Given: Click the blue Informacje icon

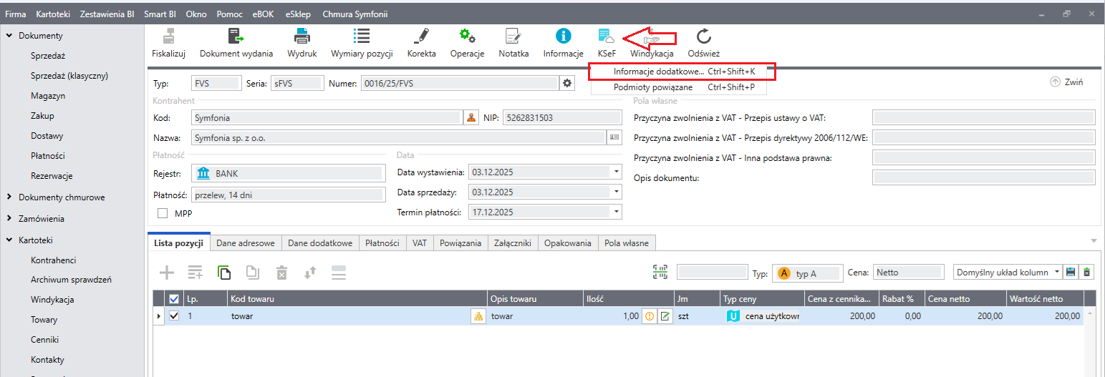Looking at the screenshot, I should tap(563, 36).
